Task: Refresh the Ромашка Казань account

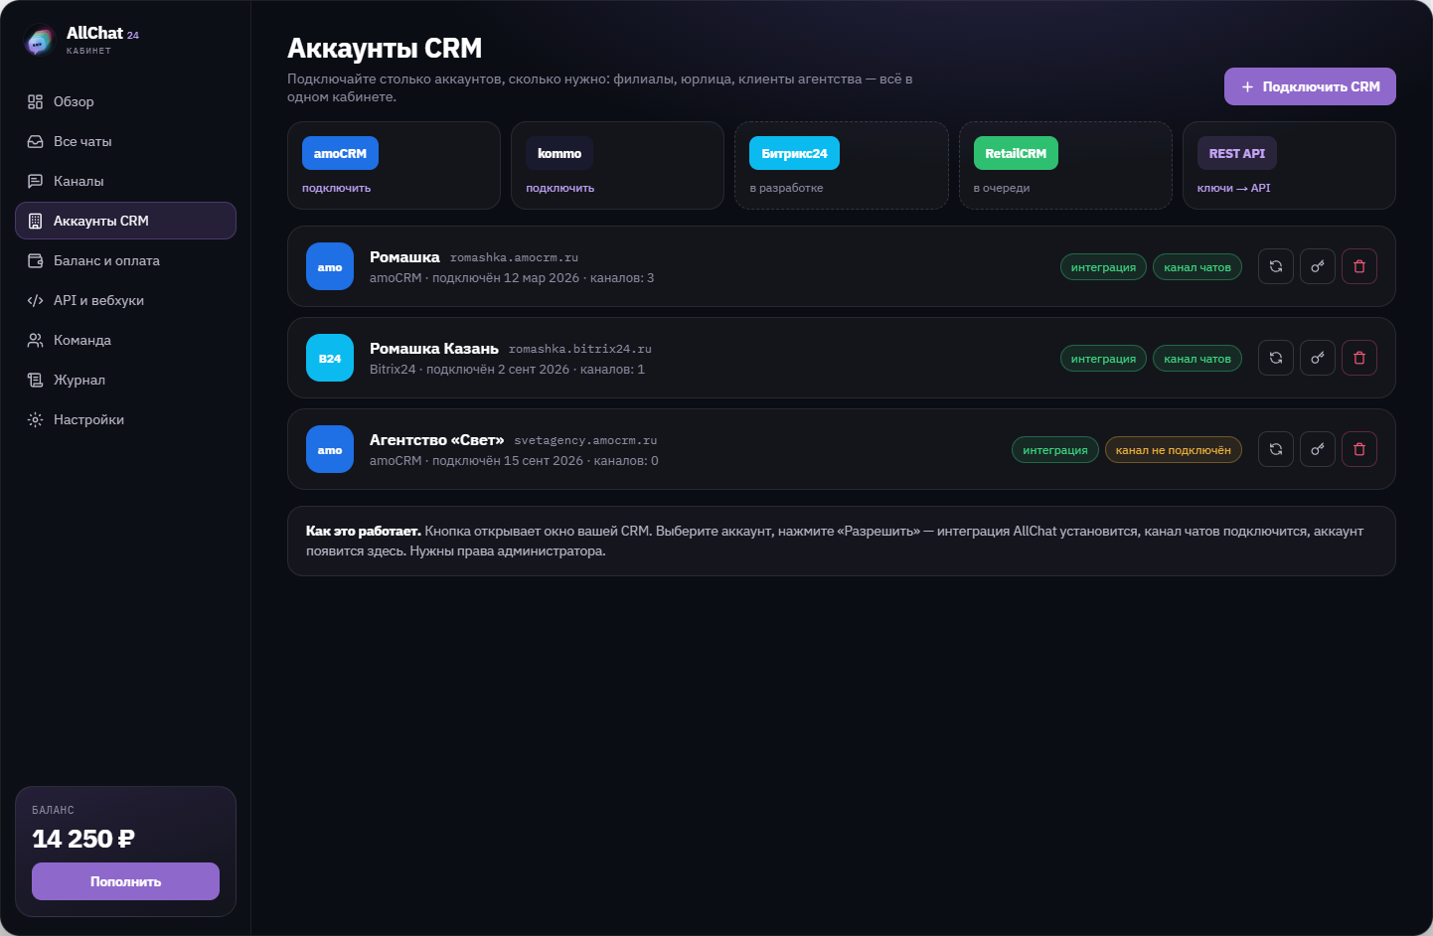Action: 1276,358
